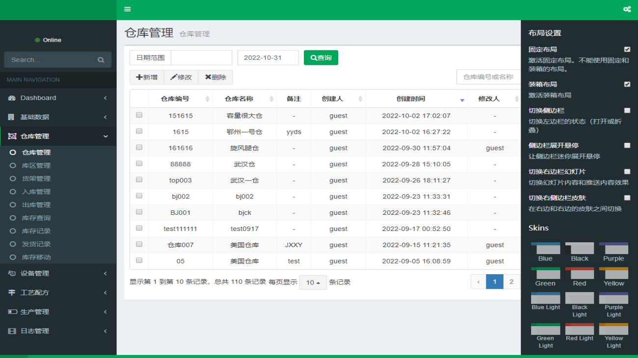The width and height of the screenshot is (638, 358).
Task: Open the page size dropdown showing 10
Action: [x=313, y=282]
